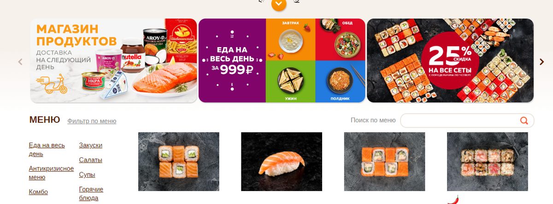Screen dimensions: 553x204
Task: Go to previous banner with left arrow
Action: click(20, 61)
